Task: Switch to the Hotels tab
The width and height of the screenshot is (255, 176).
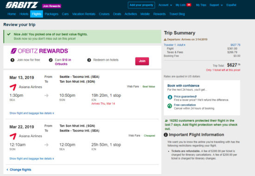Action: point(24,14)
